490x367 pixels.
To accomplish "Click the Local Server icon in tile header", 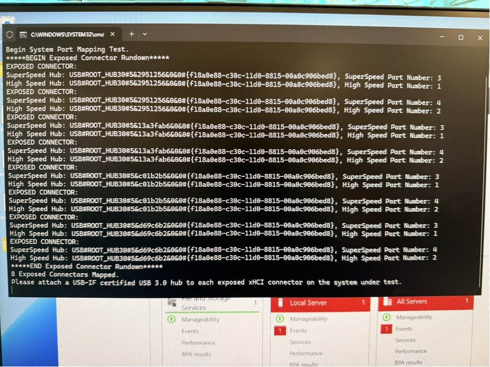I will pyautogui.click(x=280, y=303).
